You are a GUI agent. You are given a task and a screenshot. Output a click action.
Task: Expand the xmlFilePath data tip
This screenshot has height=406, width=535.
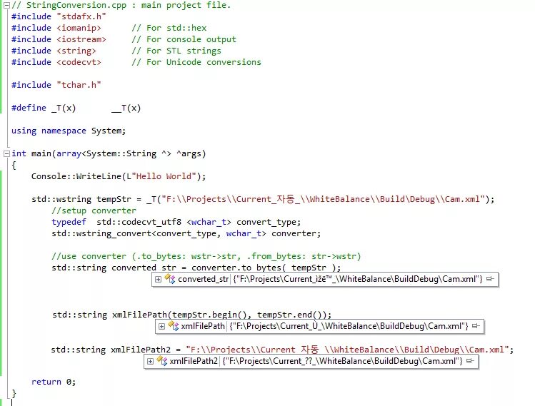pyautogui.click(x=161, y=326)
